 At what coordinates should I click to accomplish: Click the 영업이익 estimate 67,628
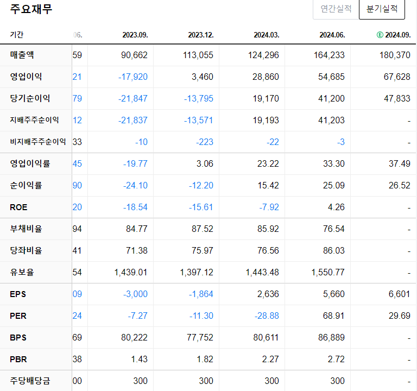[x=397, y=77]
